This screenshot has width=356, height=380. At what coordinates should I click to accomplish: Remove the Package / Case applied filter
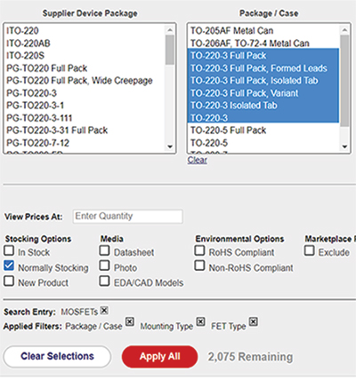(130, 321)
